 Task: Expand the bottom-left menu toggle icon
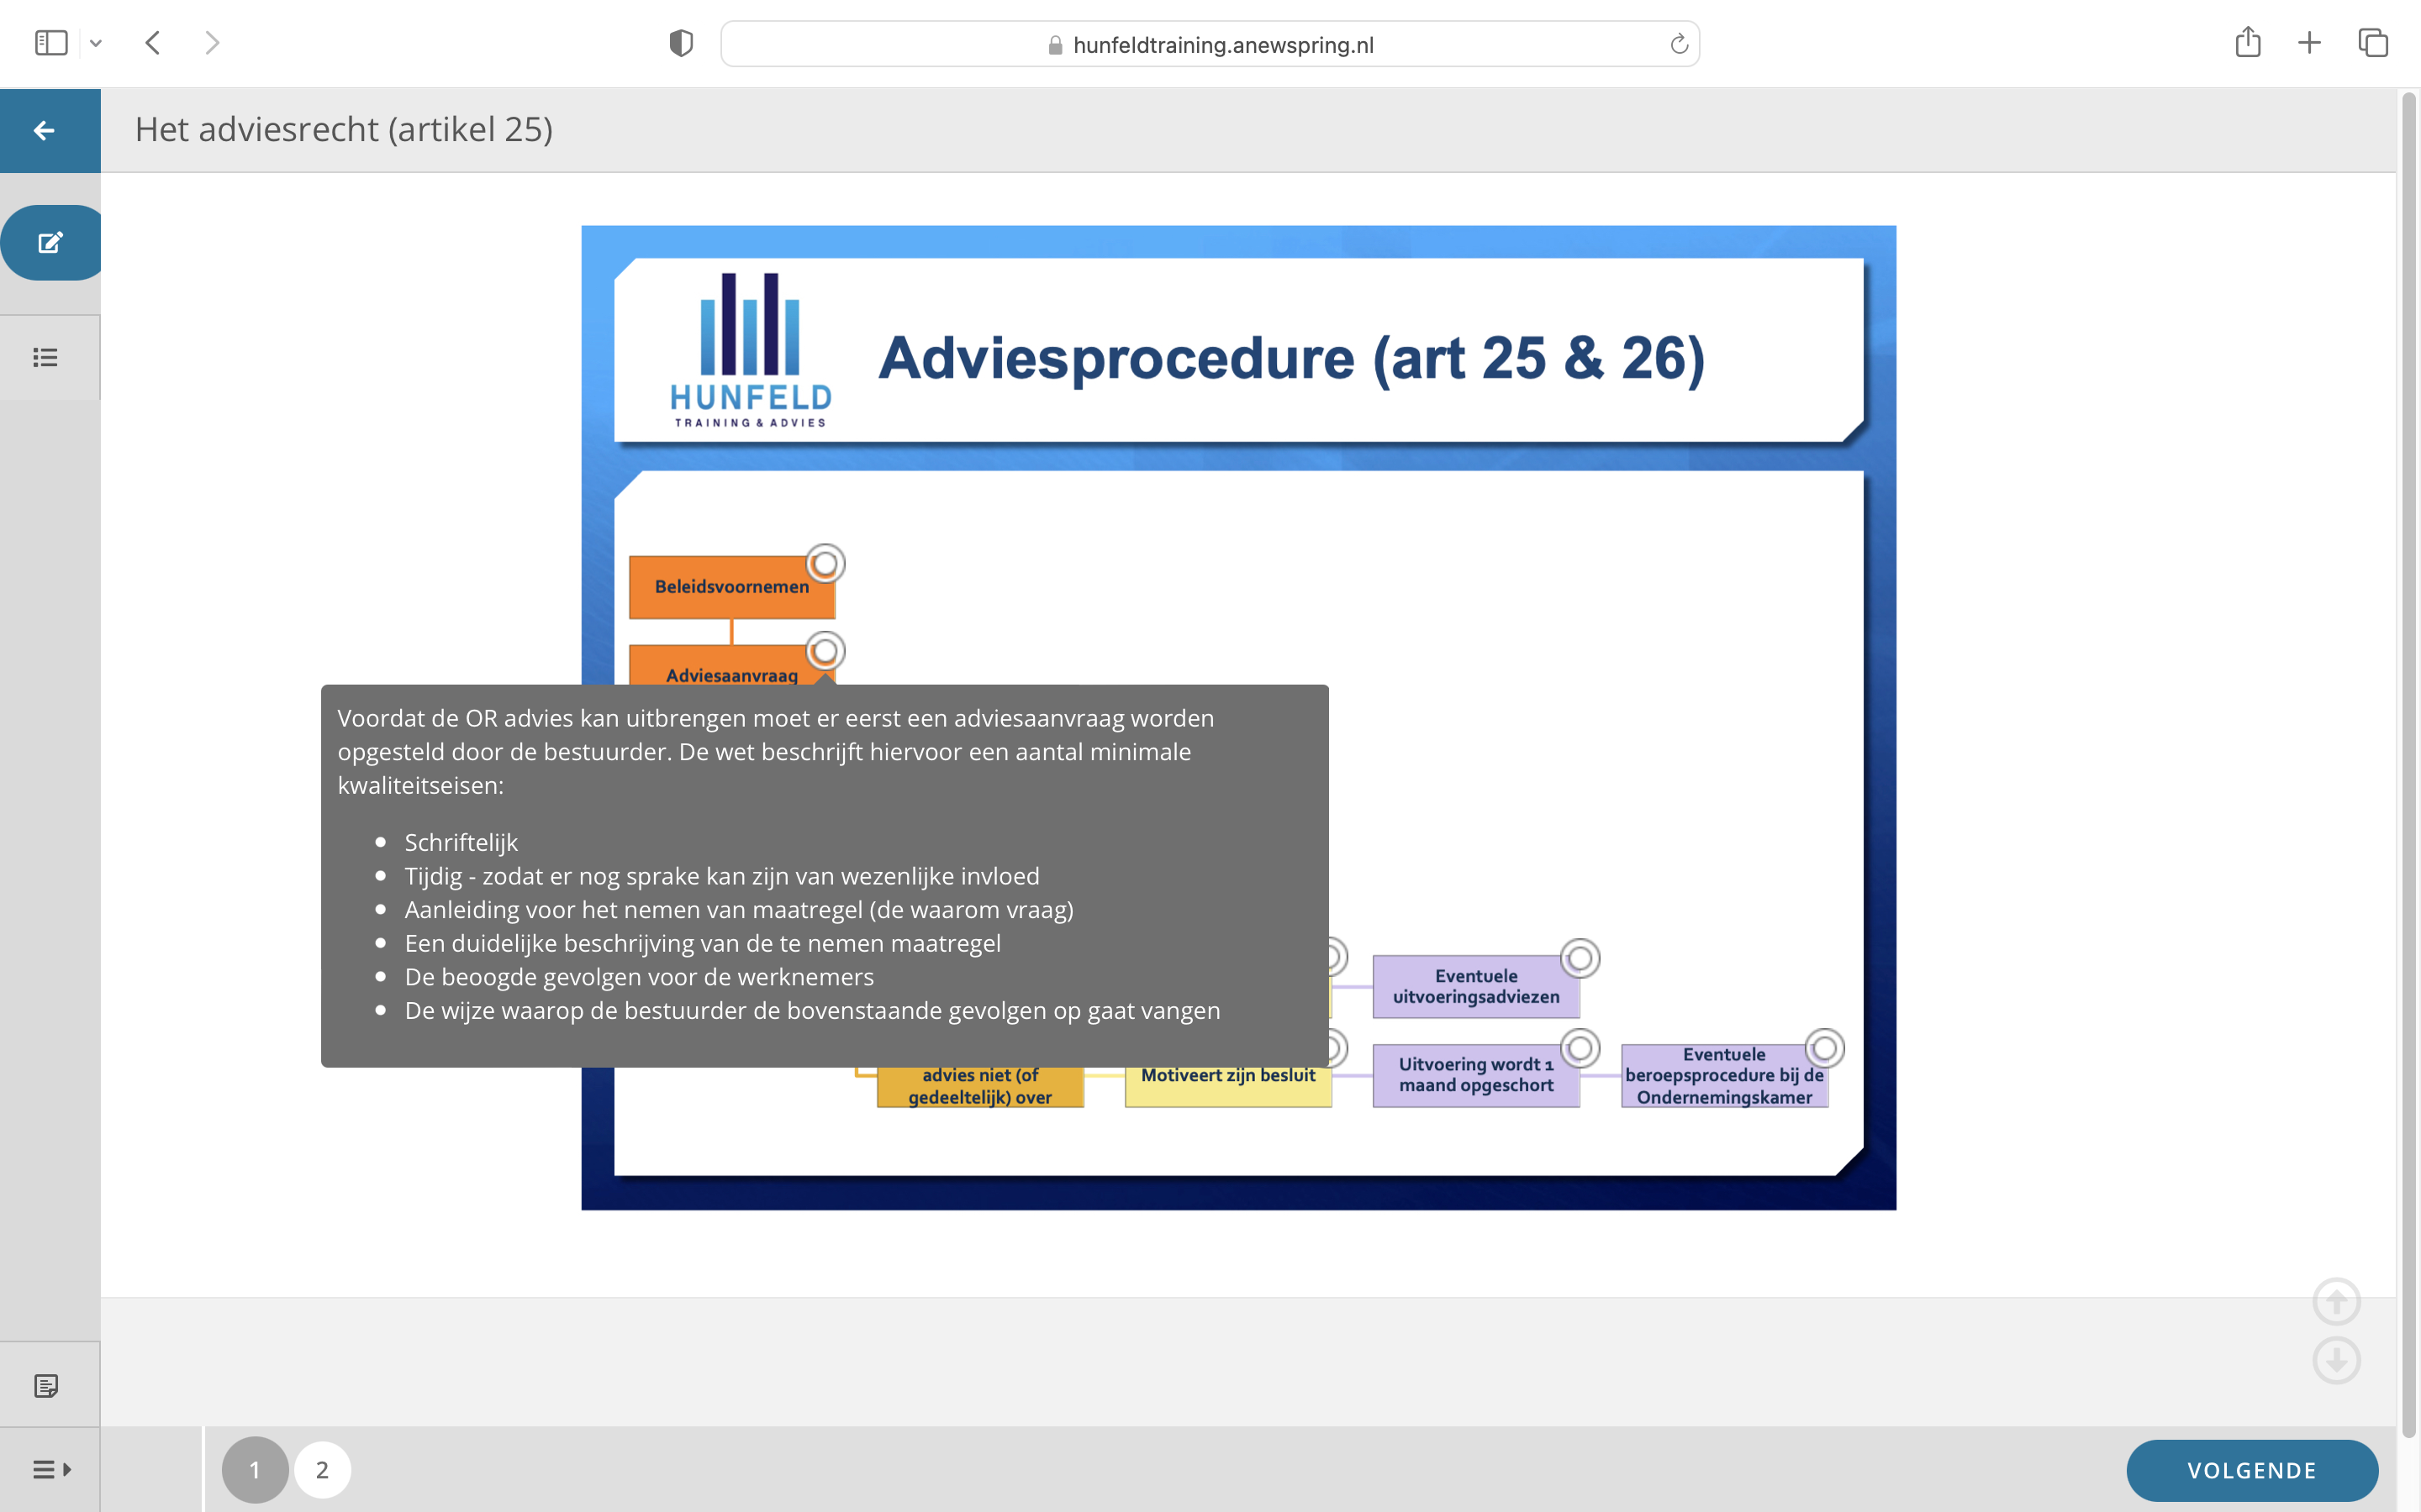(51, 1469)
